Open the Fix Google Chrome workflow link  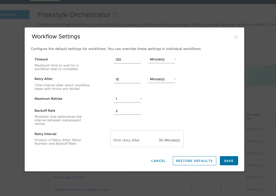69,177
